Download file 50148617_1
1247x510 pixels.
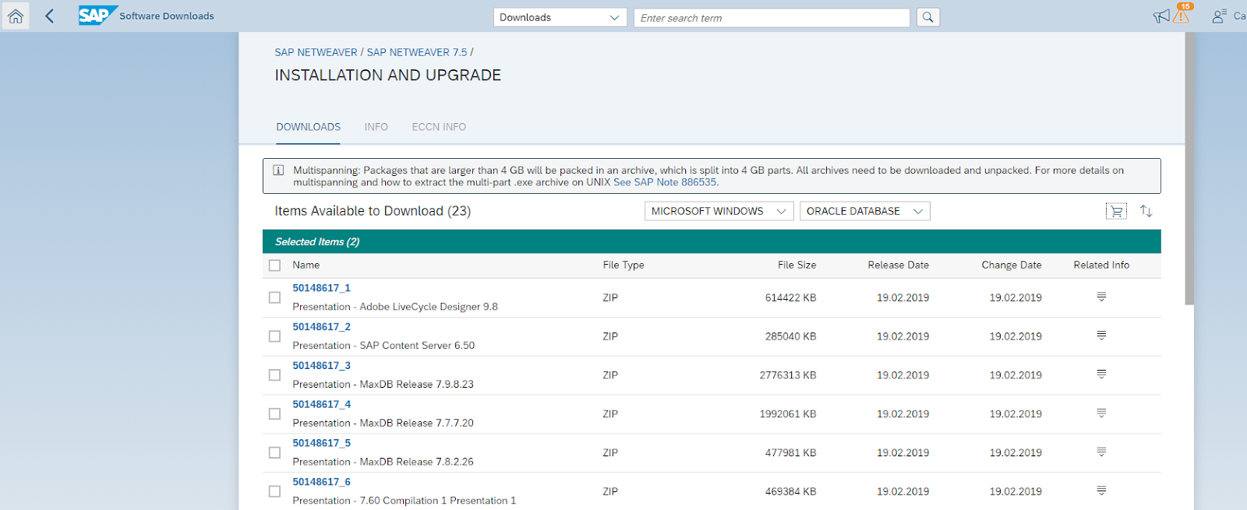pos(321,288)
